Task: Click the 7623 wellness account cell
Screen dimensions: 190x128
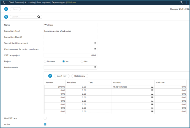Action: 133,87
